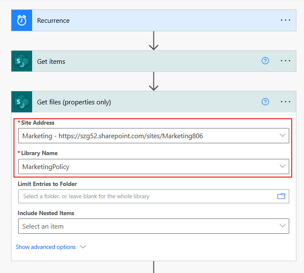Image resolution: width=304 pixels, height=273 pixels.
Task: Expand the Library Name dropdown arrow
Action: pyautogui.click(x=282, y=167)
